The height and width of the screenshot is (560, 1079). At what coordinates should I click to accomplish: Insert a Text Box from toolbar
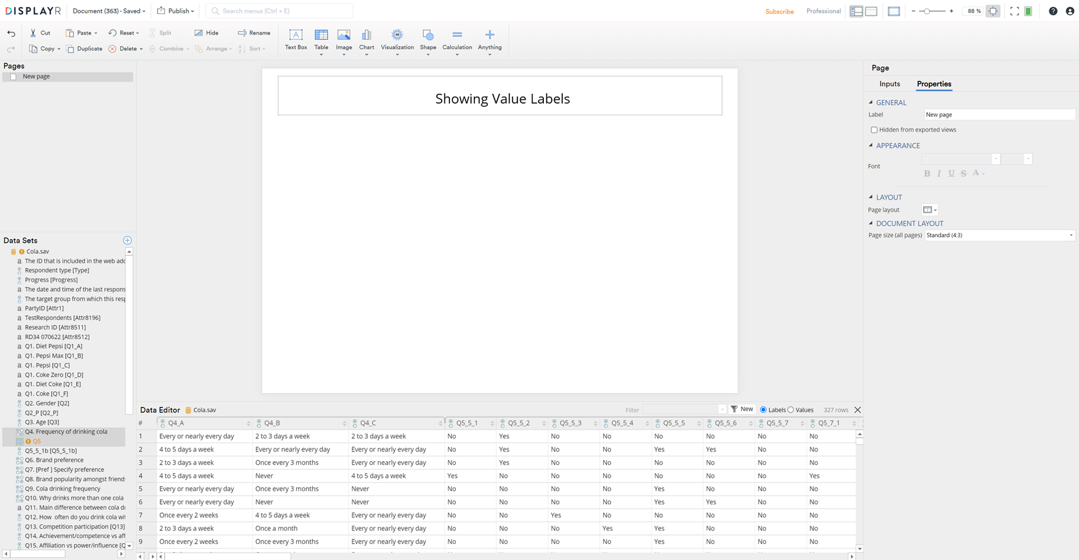point(296,39)
